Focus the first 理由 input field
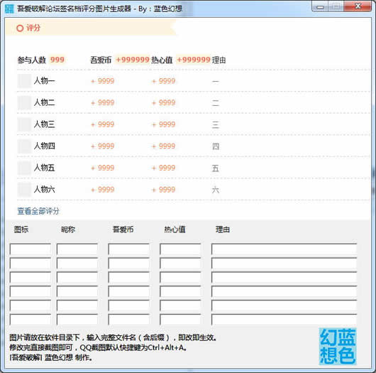 [284, 249]
